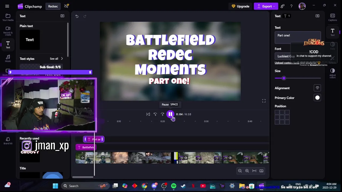This screenshot has height=192, width=342.
Task: Pause video playback
Action: [170, 114]
